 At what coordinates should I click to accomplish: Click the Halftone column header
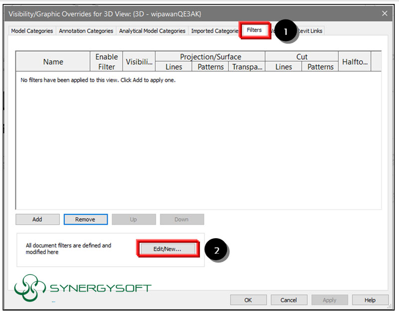(355, 61)
